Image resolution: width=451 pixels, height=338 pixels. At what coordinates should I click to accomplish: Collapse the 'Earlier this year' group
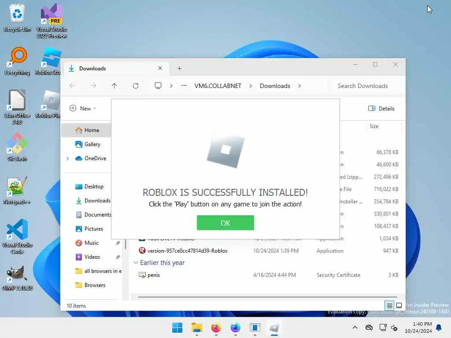(136, 263)
